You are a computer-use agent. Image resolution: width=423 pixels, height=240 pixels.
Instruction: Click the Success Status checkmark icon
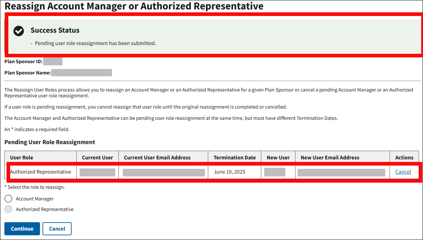click(x=19, y=31)
